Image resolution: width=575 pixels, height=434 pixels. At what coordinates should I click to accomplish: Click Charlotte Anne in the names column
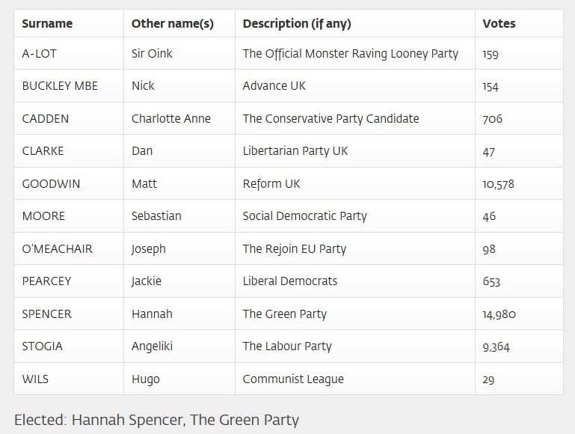point(170,118)
